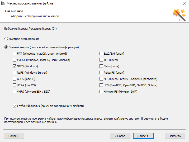Select the Быстрое сканирование radio button
This screenshot has width=189, height=142.
coord(6,39)
